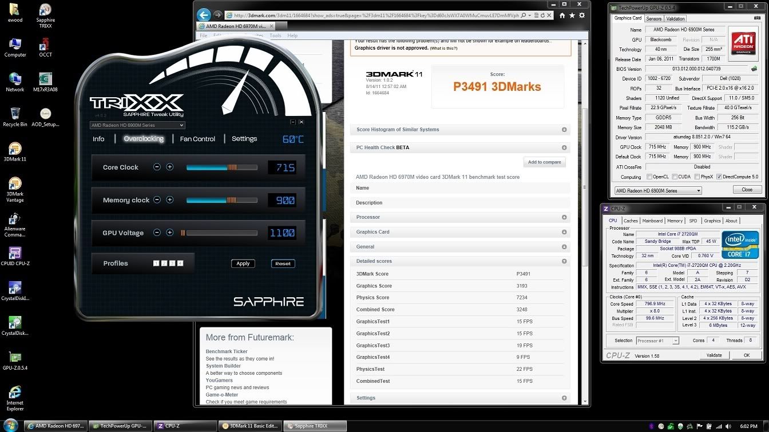This screenshot has height=432, width=769.
Task: Open the browser home page icon
Action: [x=562, y=15]
